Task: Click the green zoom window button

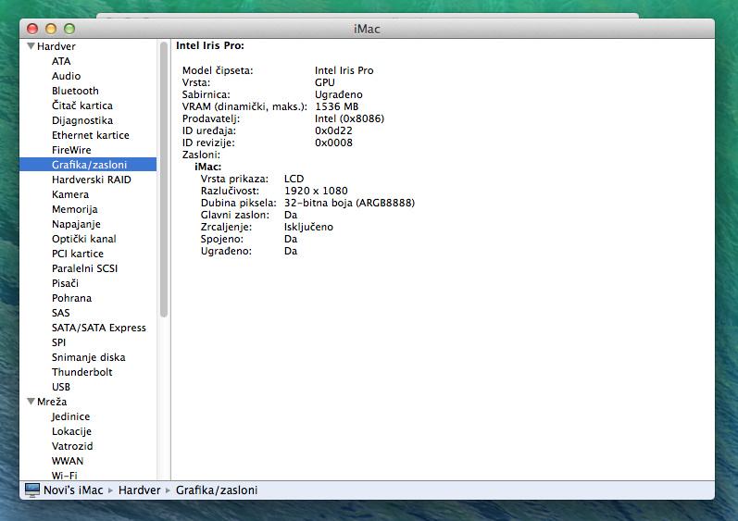Action: tap(69, 29)
